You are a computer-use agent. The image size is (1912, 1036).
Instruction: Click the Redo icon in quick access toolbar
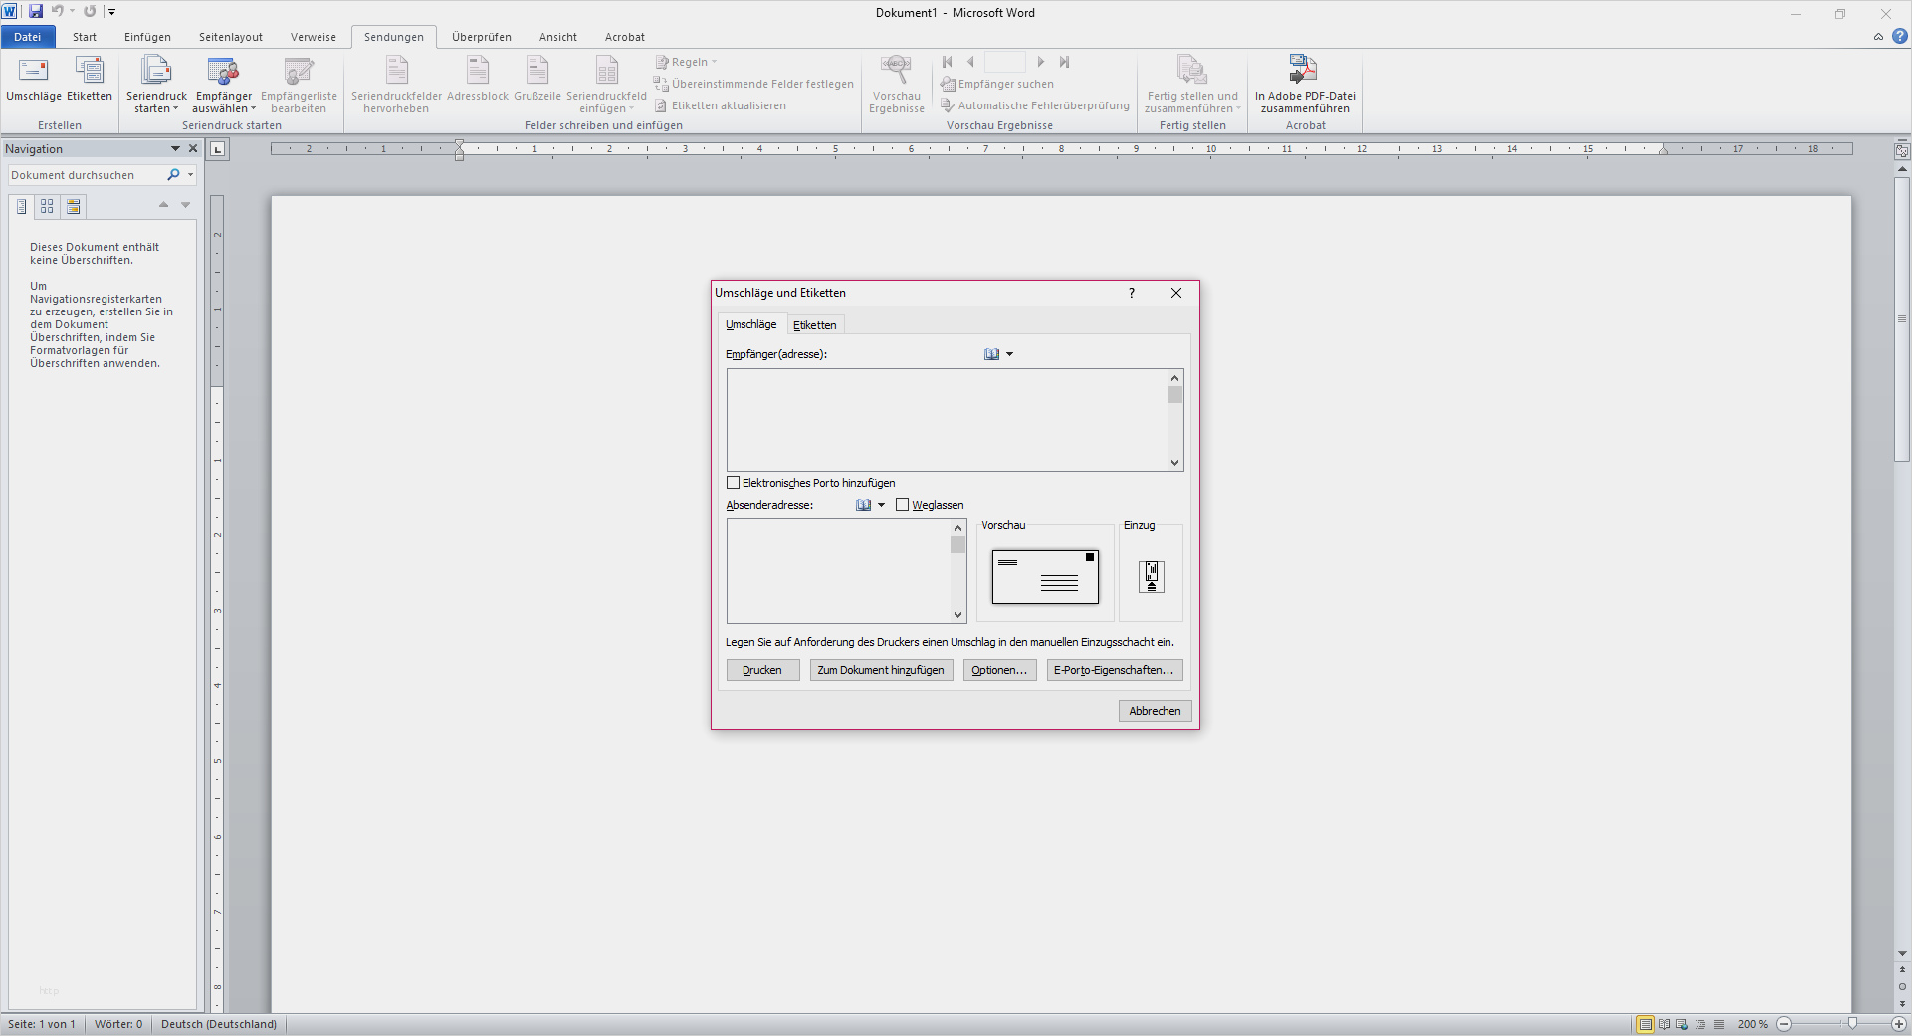pyautogui.click(x=90, y=12)
